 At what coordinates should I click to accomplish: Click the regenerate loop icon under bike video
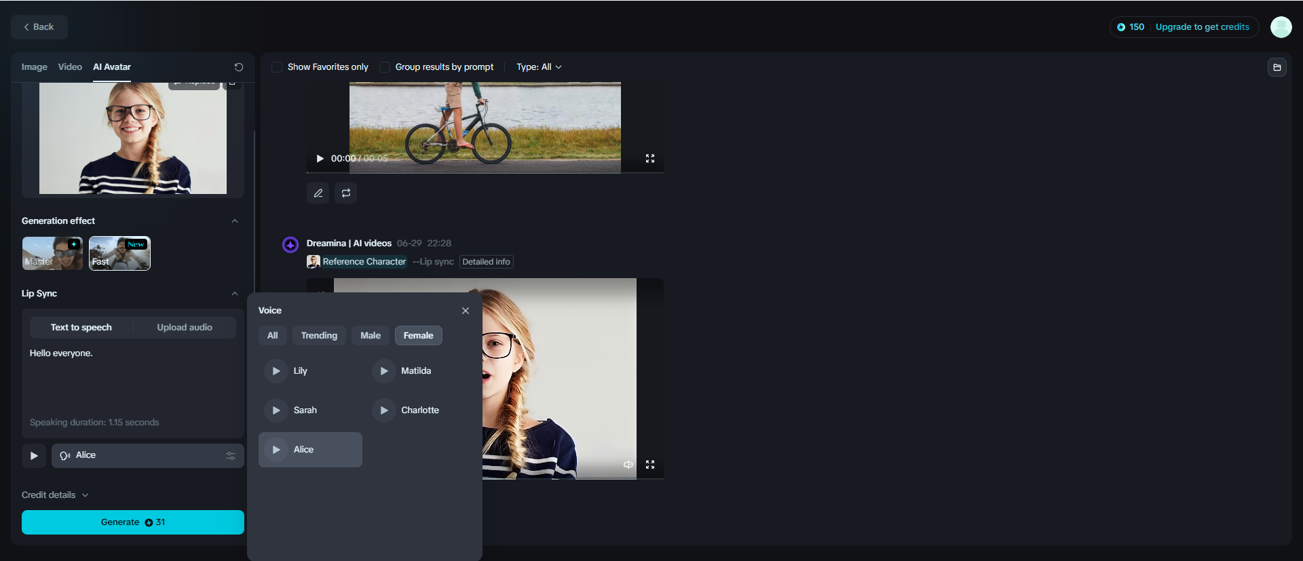click(346, 193)
